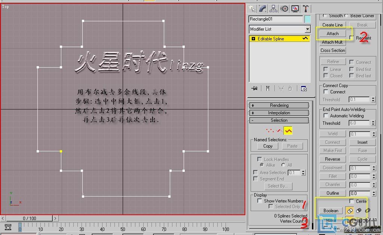The image size is (383, 235).
Task: Select the Editable Spline stack entry
Action: pyautogui.click(x=279, y=38)
